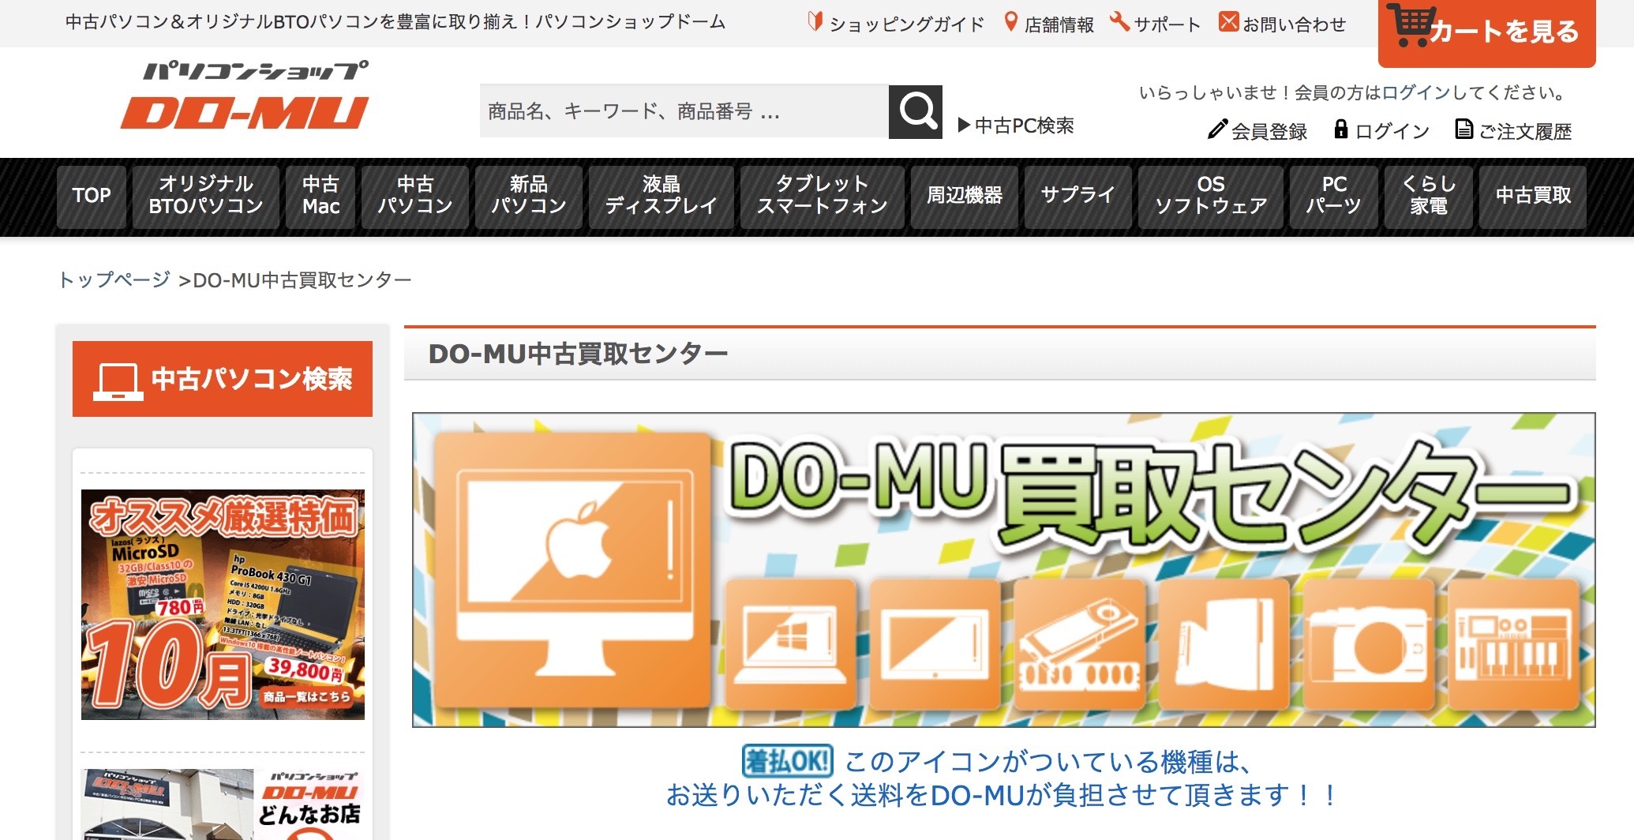The height and width of the screenshot is (840, 1634).
Task: Open お問い合わせ contact link
Action: click(1283, 23)
